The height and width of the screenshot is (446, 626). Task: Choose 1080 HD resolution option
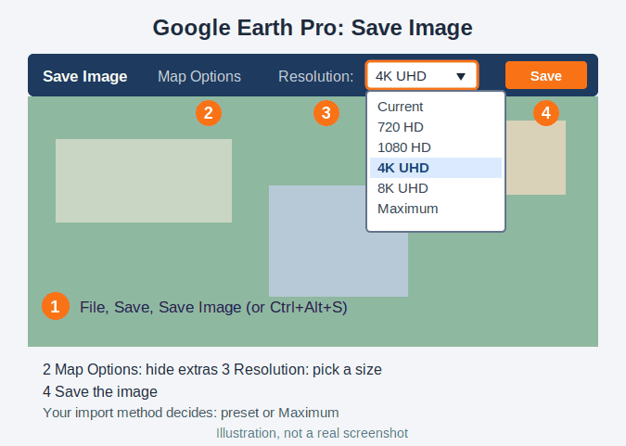[x=436, y=147]
